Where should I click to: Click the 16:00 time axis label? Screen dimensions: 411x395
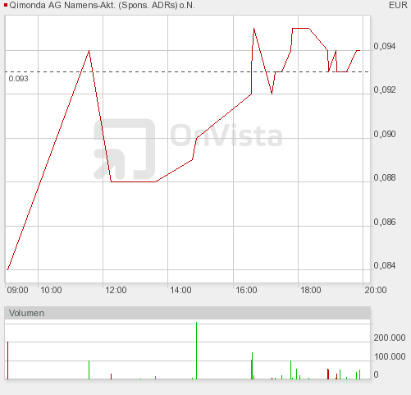[x=246, y=290]
